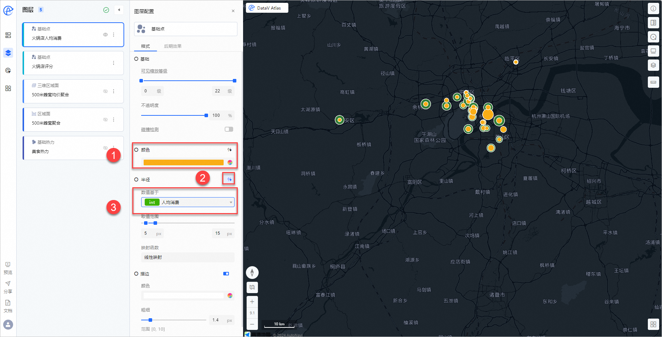Open the 基础点 layer type selector
The width and height of the screenshot is (662, 337).
(x=186, y=29)
